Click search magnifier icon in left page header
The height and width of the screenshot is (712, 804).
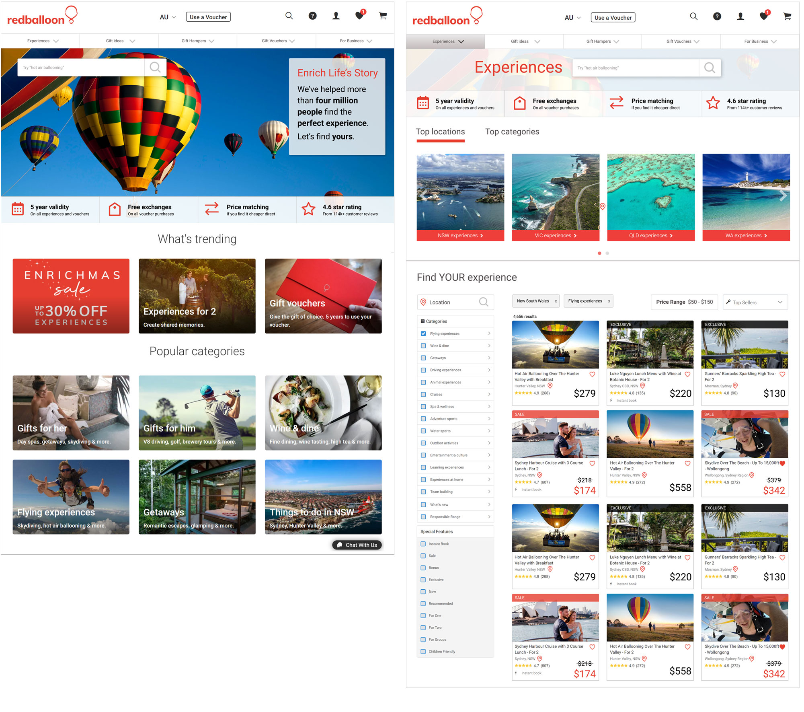(289, 16)
